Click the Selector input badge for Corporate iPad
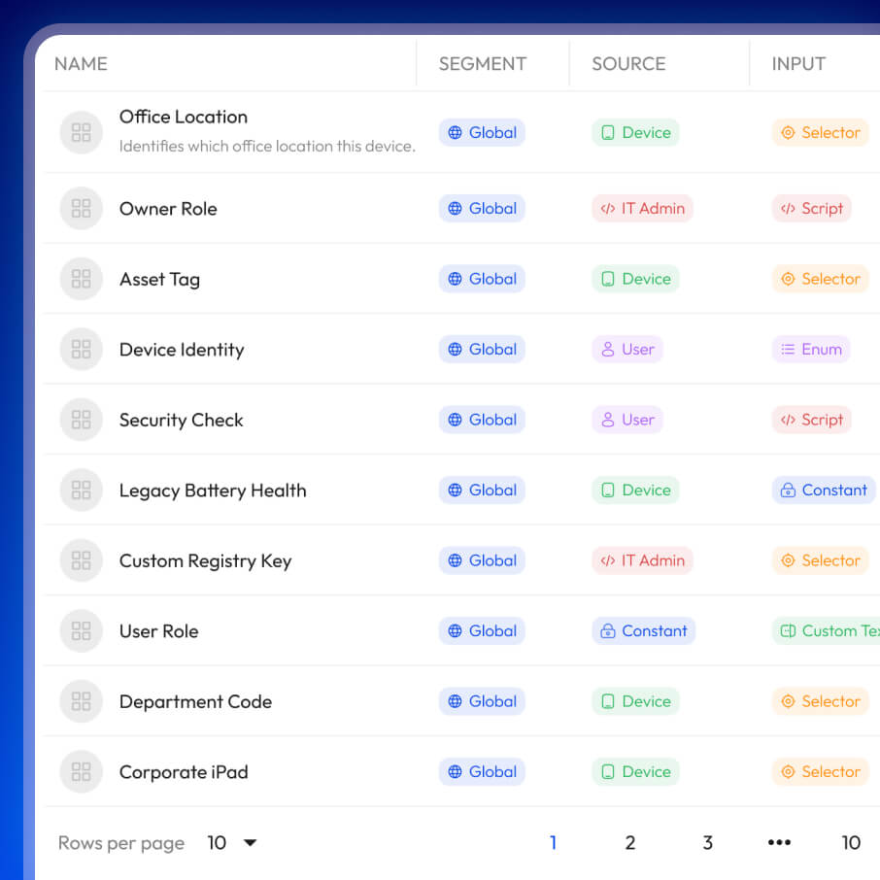Screen dimensions: 880x880 pyautogui.click(x=821, y=771)
